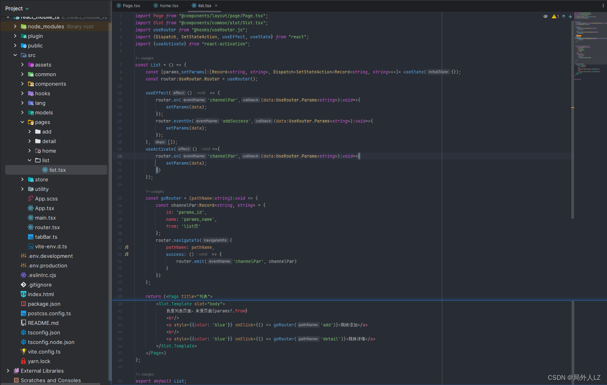Click '1+ usages' hint above const List
Screen dimensions: 607x385
click(x=144, y=58)
